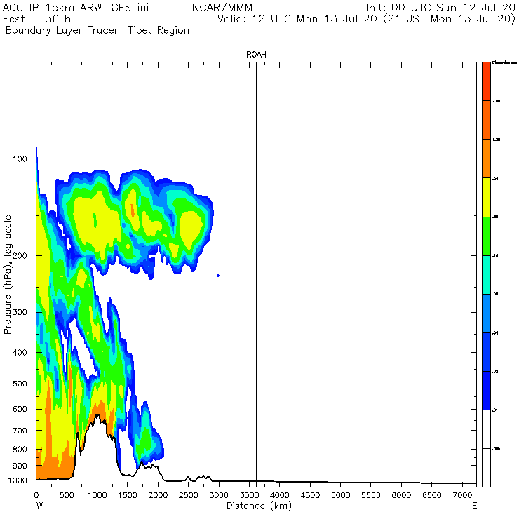This screenshot has height=519, width=519.
Task: Click the 'Valid: 12 UTC Mon 13 Jul 20' text
Action: (297, 19)
